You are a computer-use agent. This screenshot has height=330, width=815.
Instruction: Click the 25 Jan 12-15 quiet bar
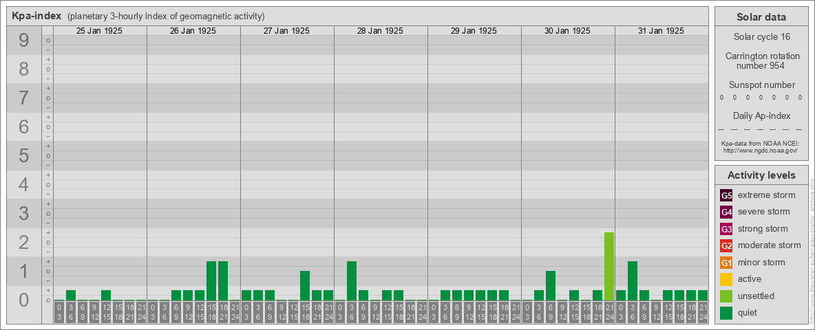pos(106,295)
